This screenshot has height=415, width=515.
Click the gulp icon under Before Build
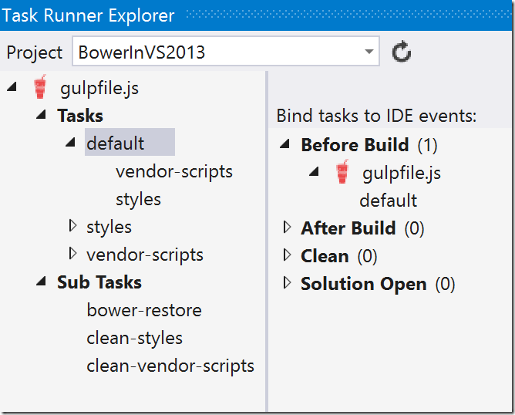coord(342,173)
